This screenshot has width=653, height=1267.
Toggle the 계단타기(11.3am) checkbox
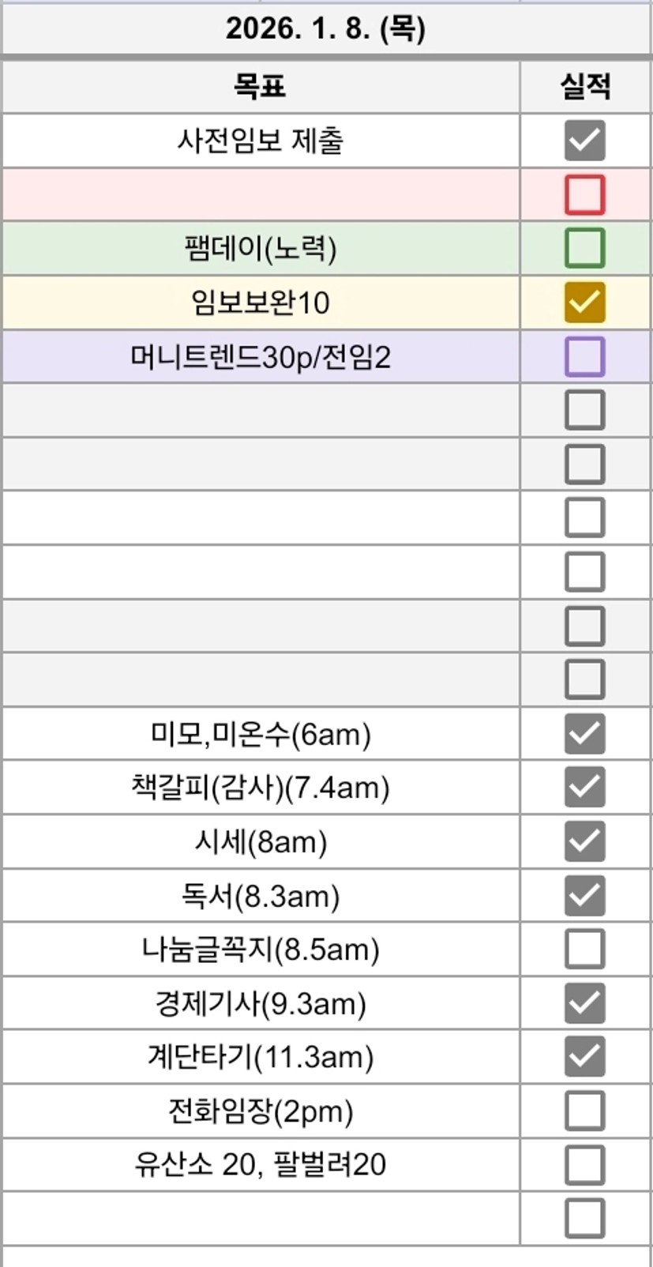[584, 1057]
